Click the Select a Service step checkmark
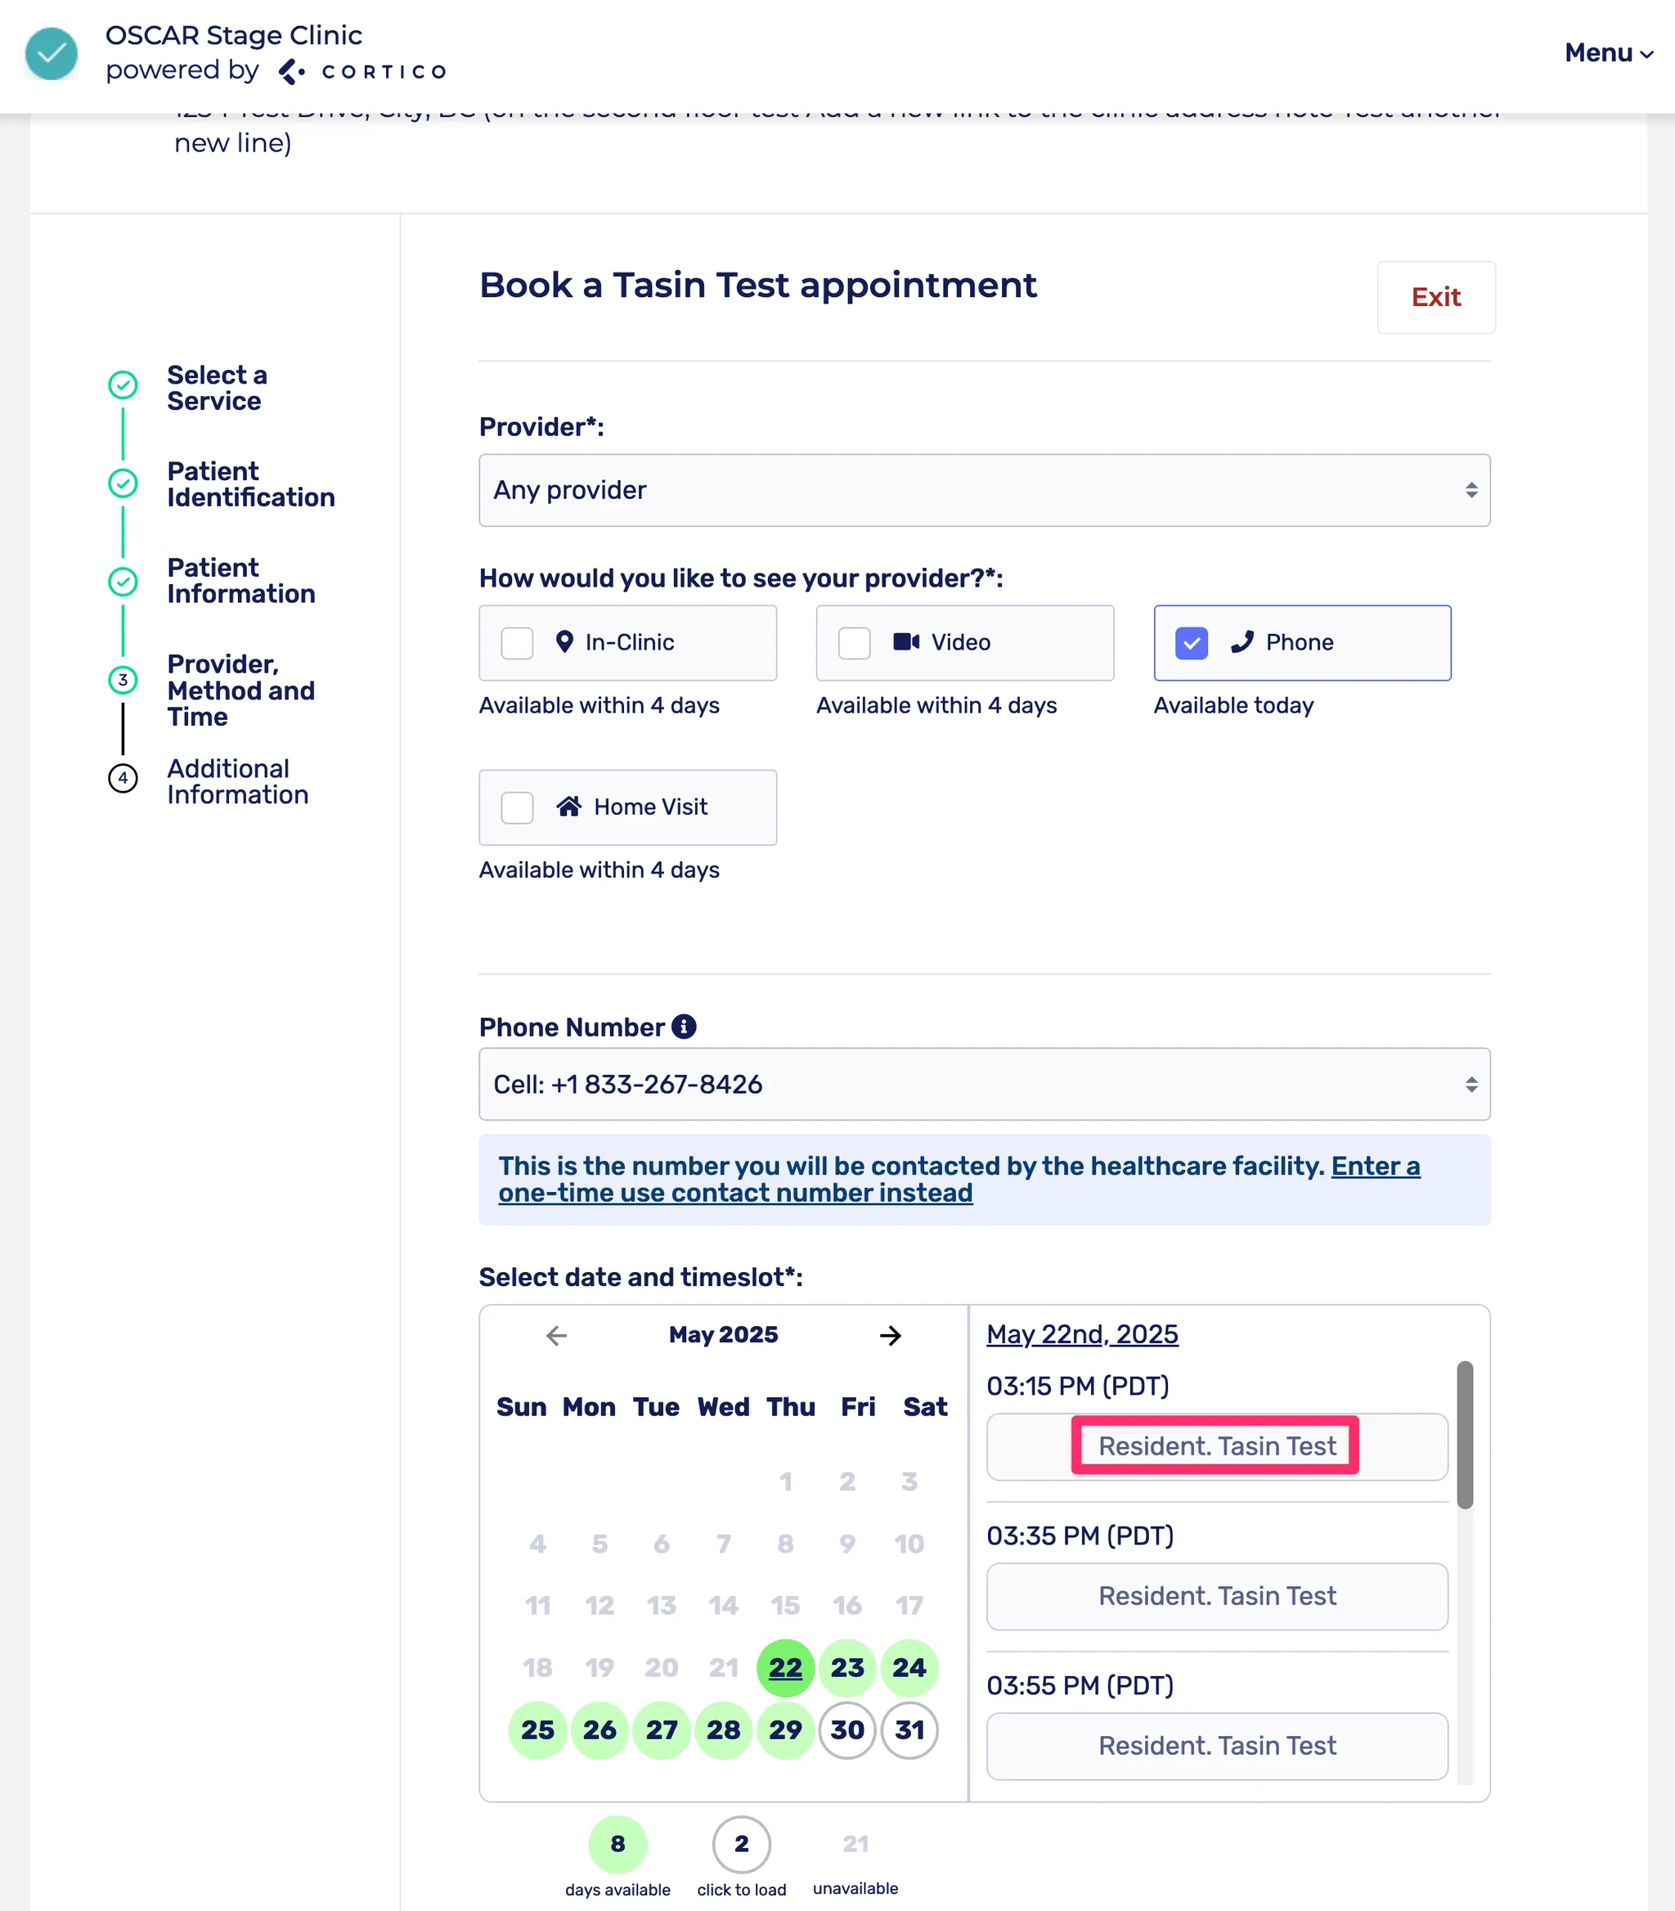The height and width of the screenshot is (1911, 1675). [x=123, y=384]
